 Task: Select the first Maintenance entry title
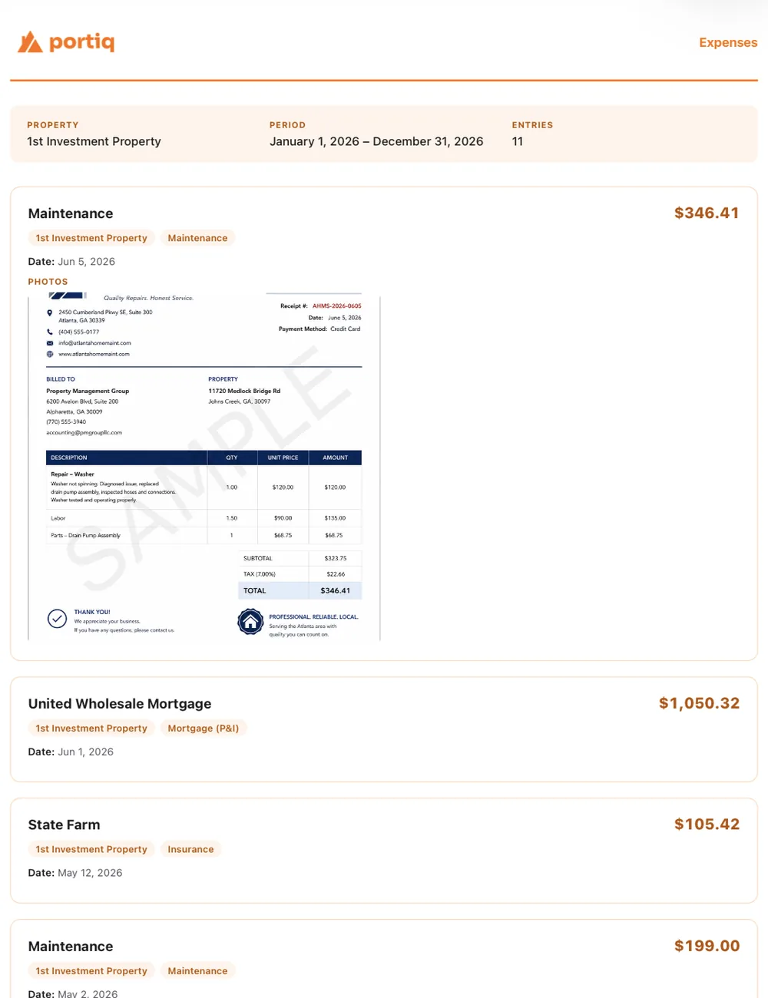click(x=71, y=213)
